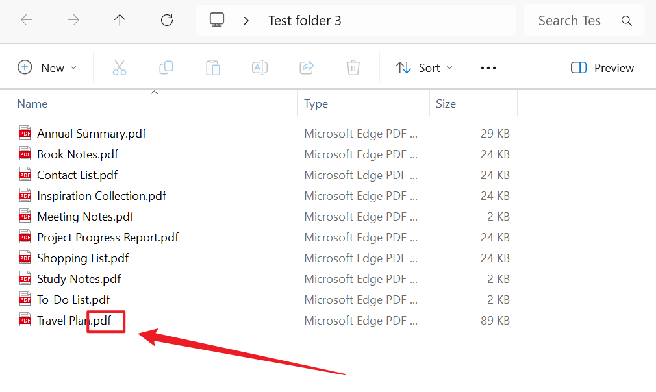Toggle the Preview pane
Viewport: 656px width, 392px height.
point(602,67)
